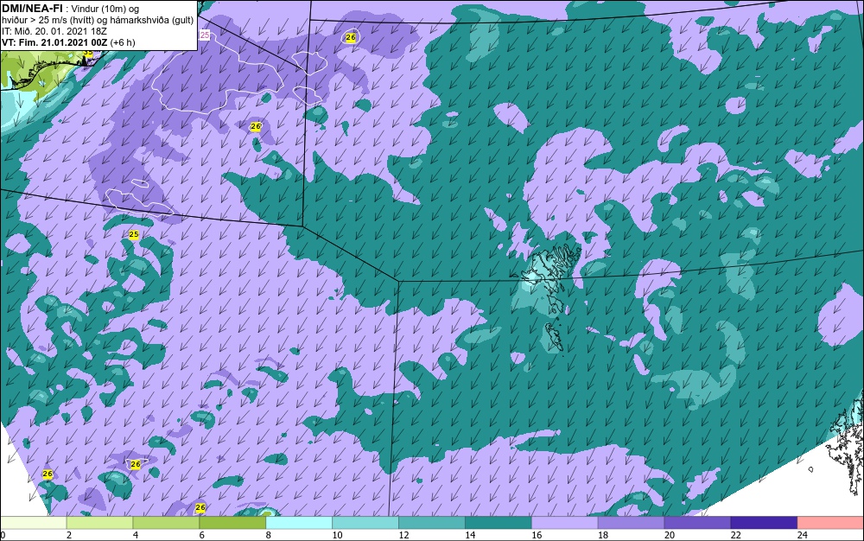The width and height of the screenshot is (864, 541).
Task: Click the dark teal 14–16 m/s legend swatch
Action: pyautogui.click(x=499, y=523)
